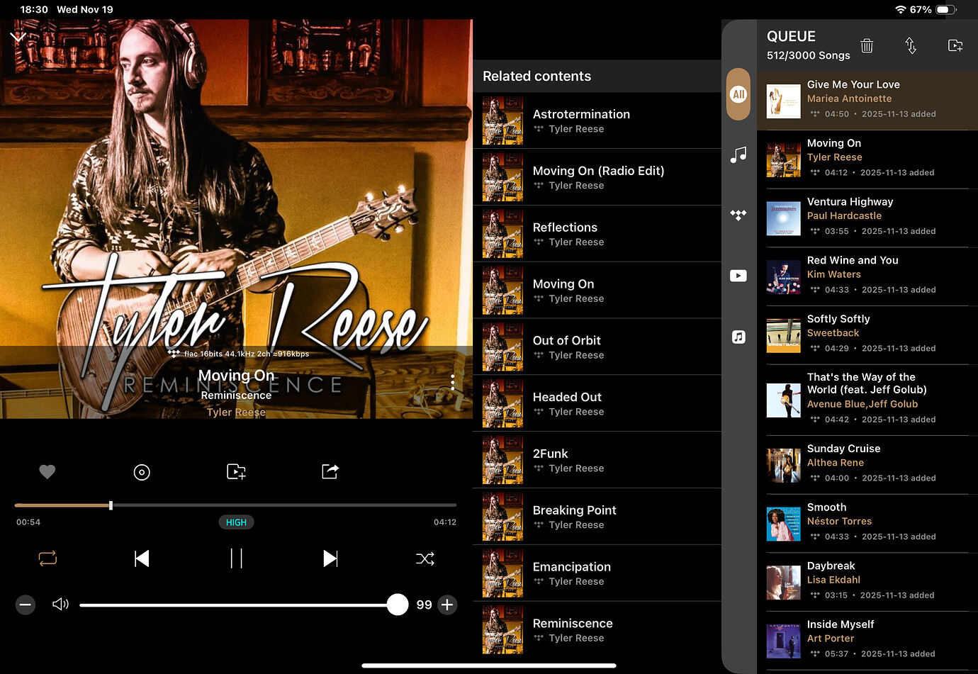Filter queue by TIDAL source
Image resolution: width=978 pixels, height=674 pixels.
click(x=738, y=215)
